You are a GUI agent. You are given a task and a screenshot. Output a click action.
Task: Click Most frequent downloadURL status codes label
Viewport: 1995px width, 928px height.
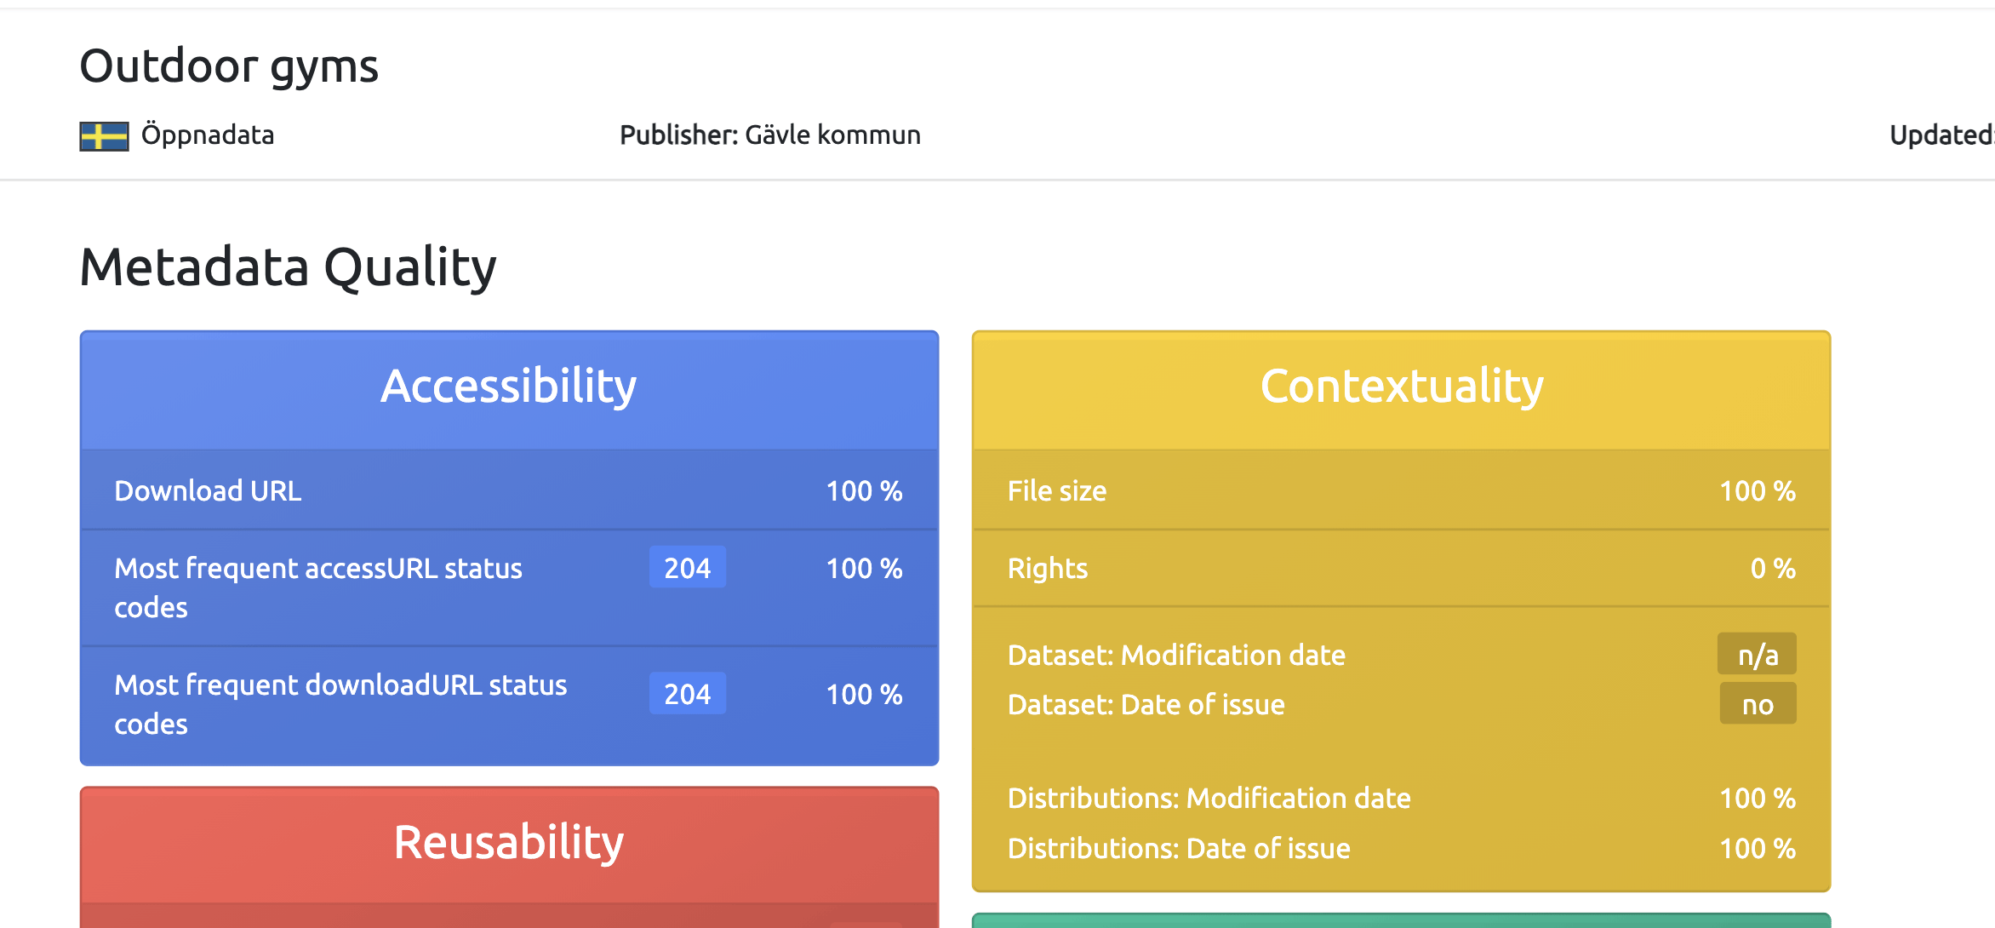pyautogui.click(x=340, y=704)
